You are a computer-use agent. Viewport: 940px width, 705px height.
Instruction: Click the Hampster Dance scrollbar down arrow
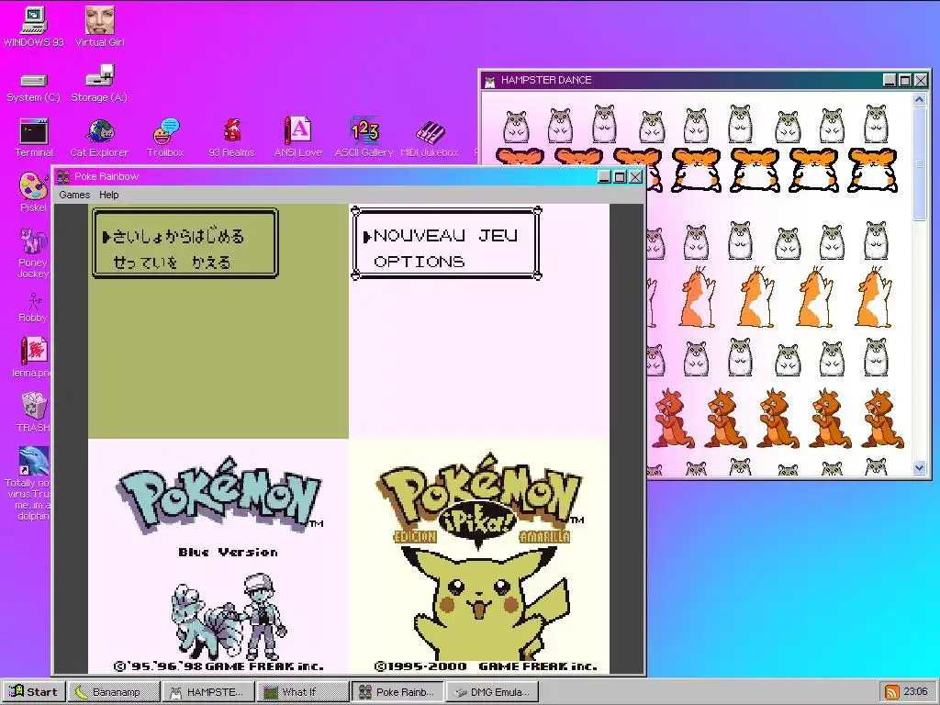(920, 467)
